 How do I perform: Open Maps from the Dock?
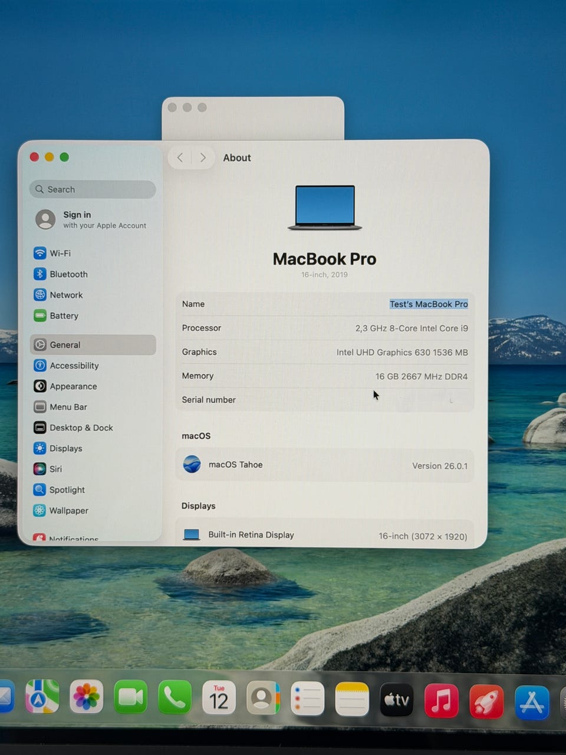click(x=42, y=697)
